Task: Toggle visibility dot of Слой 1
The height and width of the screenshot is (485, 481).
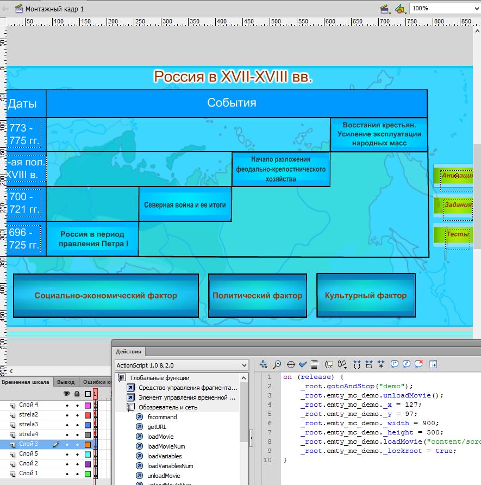Action: pyautogui.click(x=67, y=474)
